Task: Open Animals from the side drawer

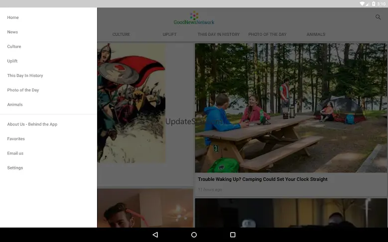Action: click(15, 105)
